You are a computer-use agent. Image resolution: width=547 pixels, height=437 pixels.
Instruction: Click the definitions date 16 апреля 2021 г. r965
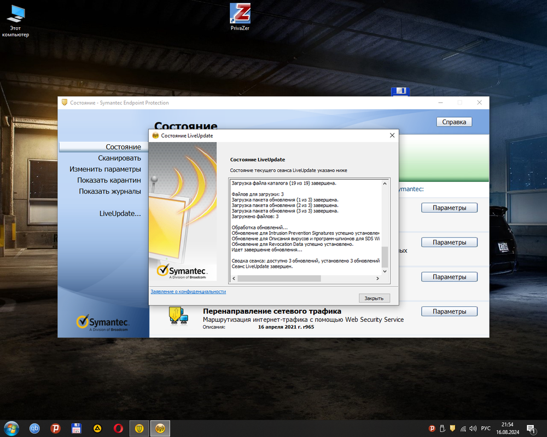(286, 327)
